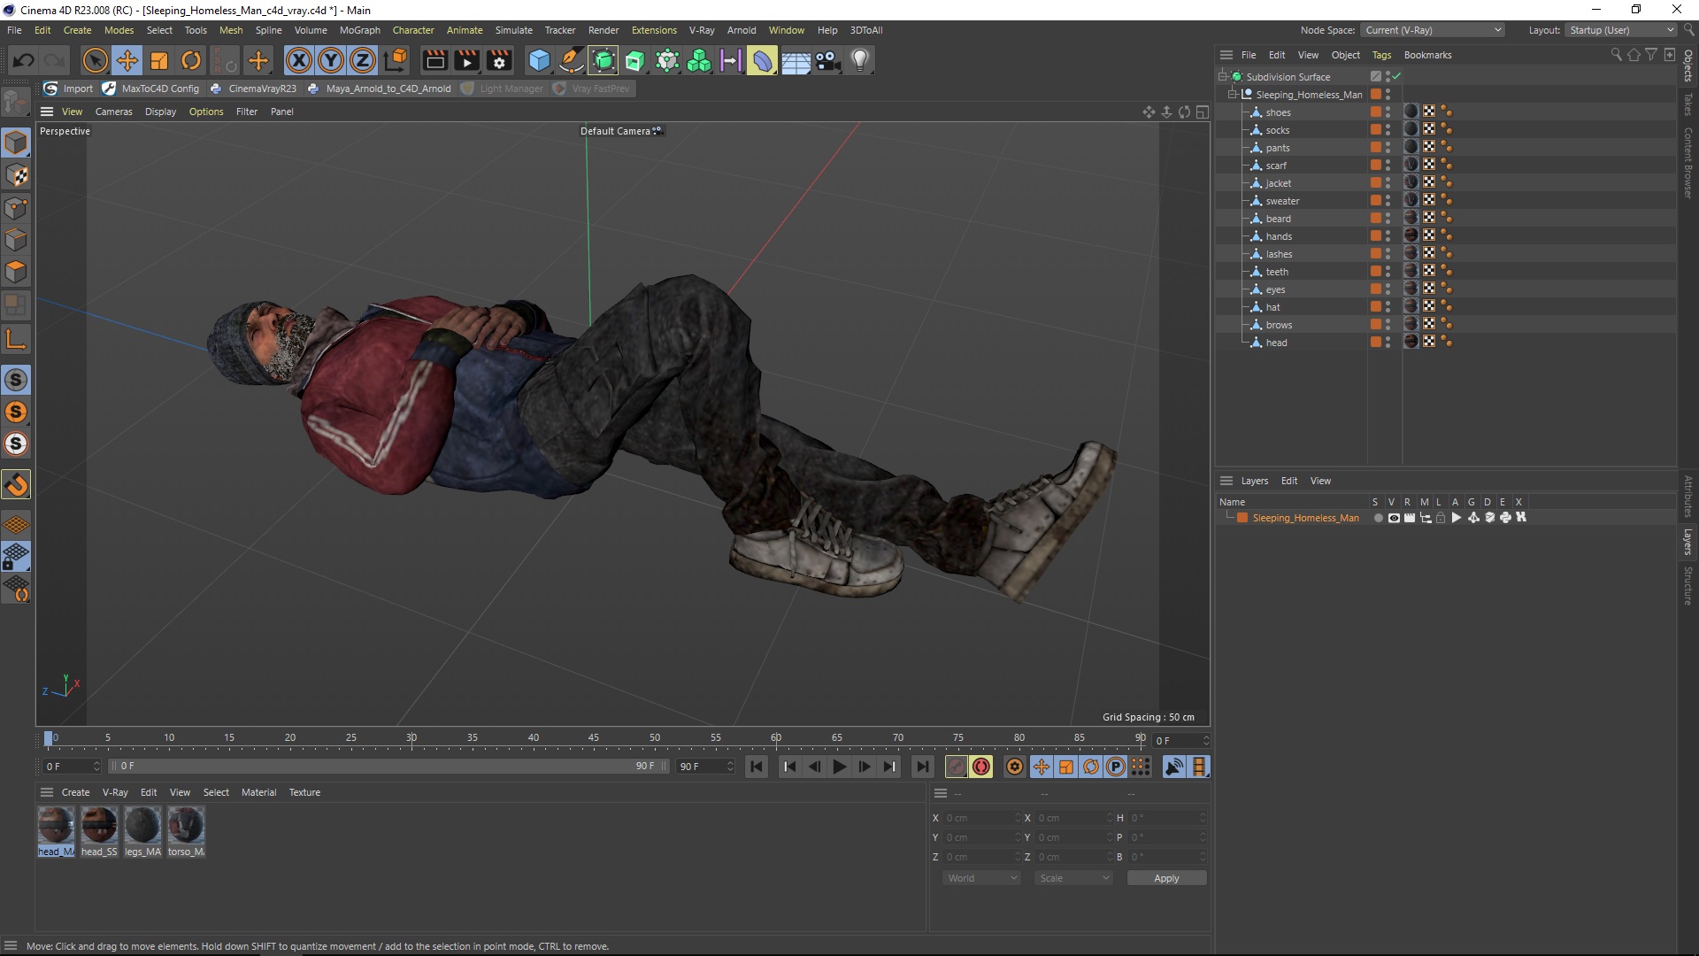Open the Layout dropdown
The width and height of the screenshot is (1699, 956).
pos(1622,30)
